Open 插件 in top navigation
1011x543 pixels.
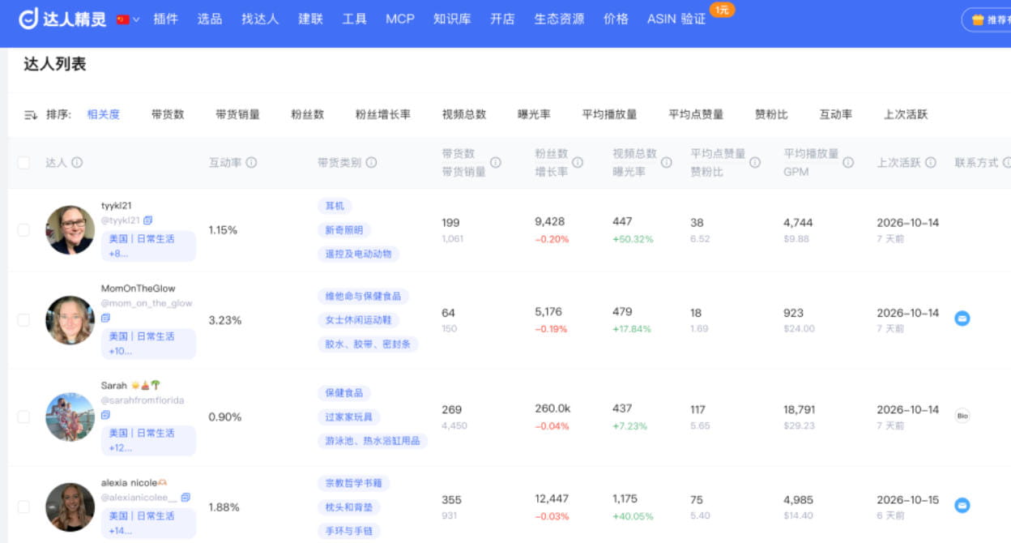165,19
